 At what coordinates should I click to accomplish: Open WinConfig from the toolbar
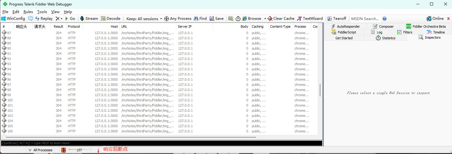click(13, 19)
